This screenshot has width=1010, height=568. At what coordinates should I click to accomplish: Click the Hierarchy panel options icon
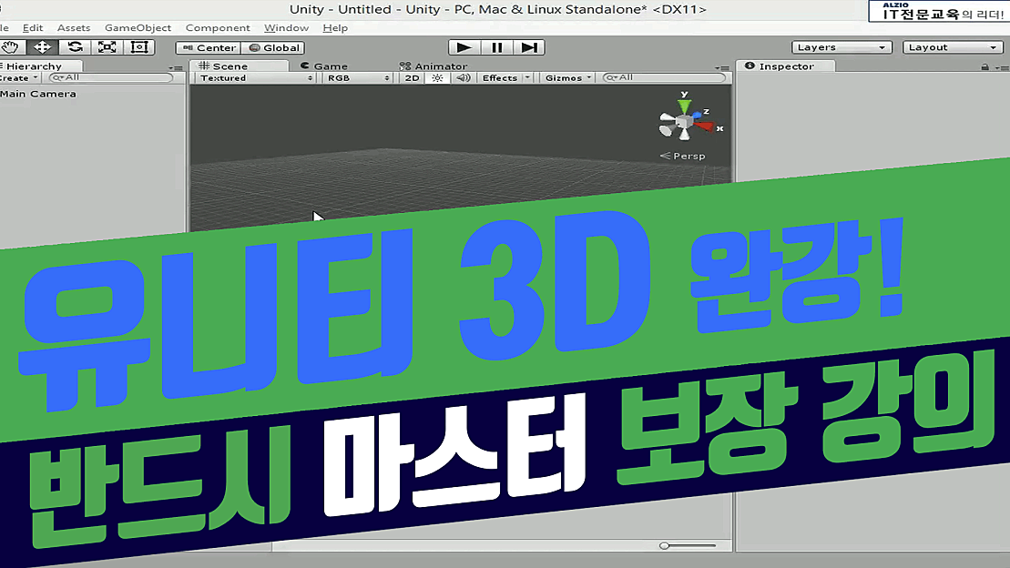[177, 66]
